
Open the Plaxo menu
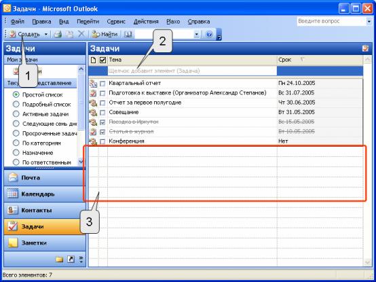click(173, 22)
